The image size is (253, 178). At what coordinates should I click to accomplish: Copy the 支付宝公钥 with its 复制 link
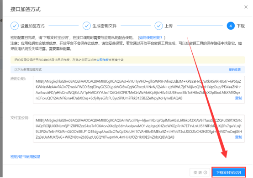(238, 137)
